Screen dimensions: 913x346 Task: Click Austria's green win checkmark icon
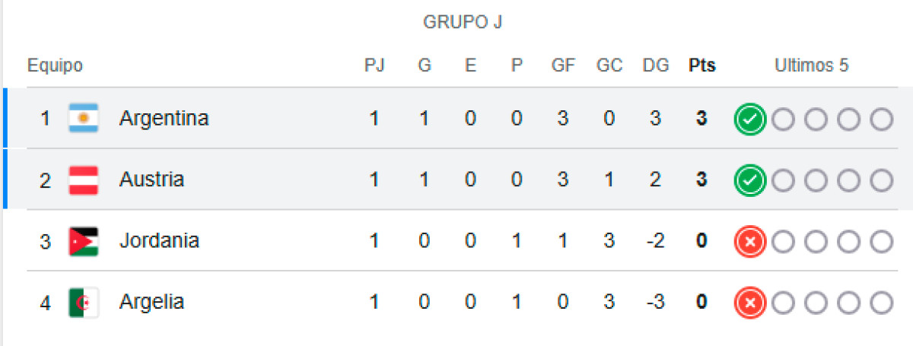(x=749, y=180)
